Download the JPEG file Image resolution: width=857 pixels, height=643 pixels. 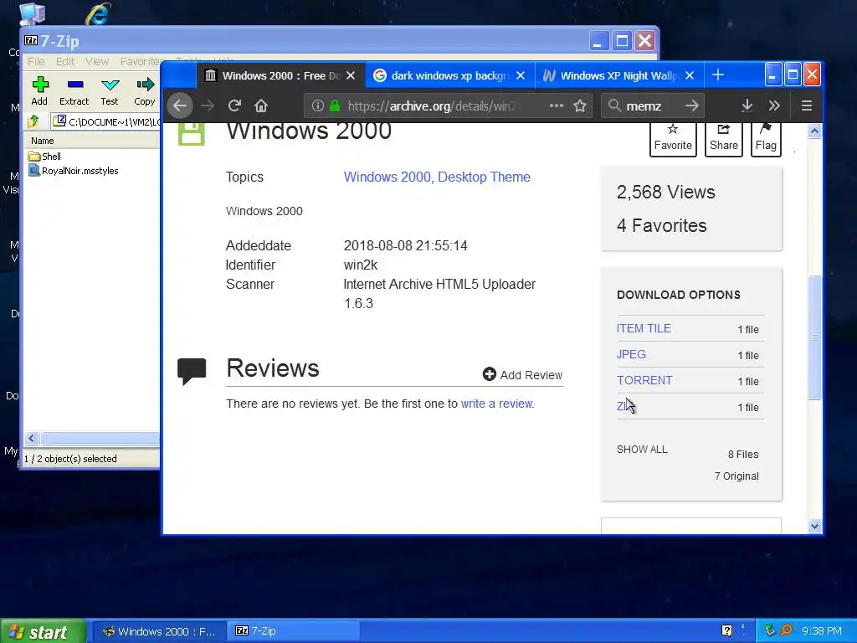point(631,354)
